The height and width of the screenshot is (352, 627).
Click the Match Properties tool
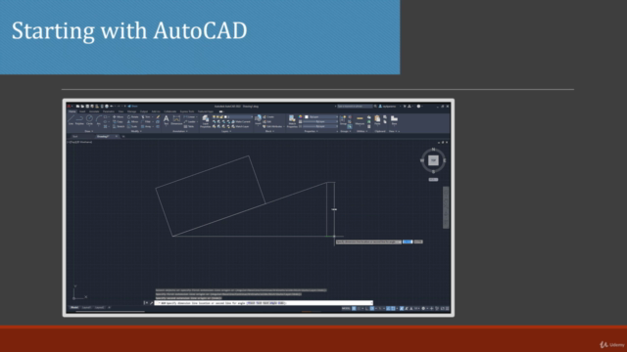click(292, 121)
